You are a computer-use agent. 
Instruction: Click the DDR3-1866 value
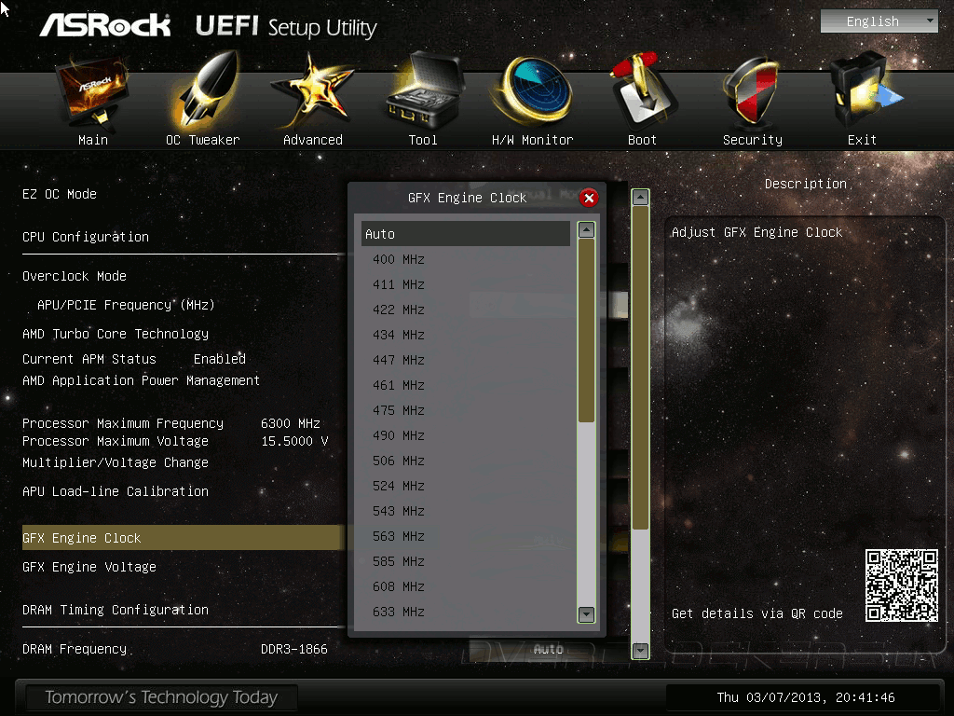294,649
